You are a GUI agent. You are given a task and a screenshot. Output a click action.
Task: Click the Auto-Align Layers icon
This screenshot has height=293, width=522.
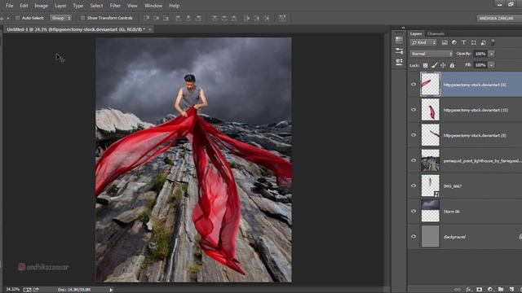click(x=282, y=18)
